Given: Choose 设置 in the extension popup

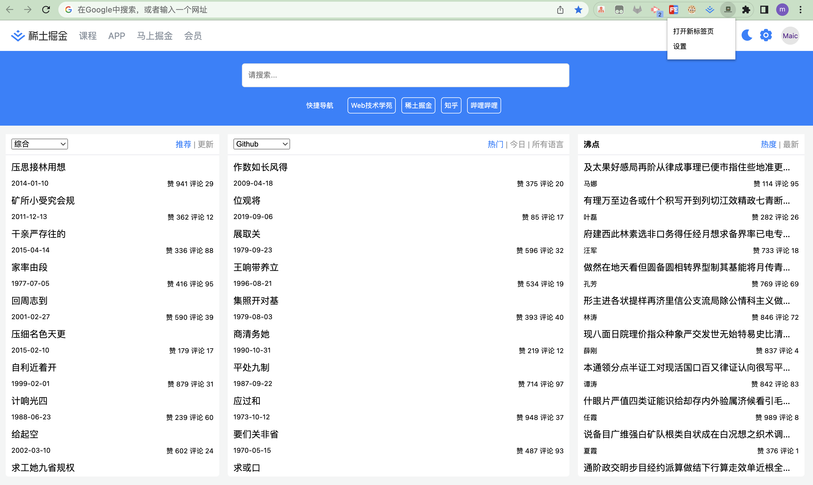Looking at the screenshot, I should [680, 46].
